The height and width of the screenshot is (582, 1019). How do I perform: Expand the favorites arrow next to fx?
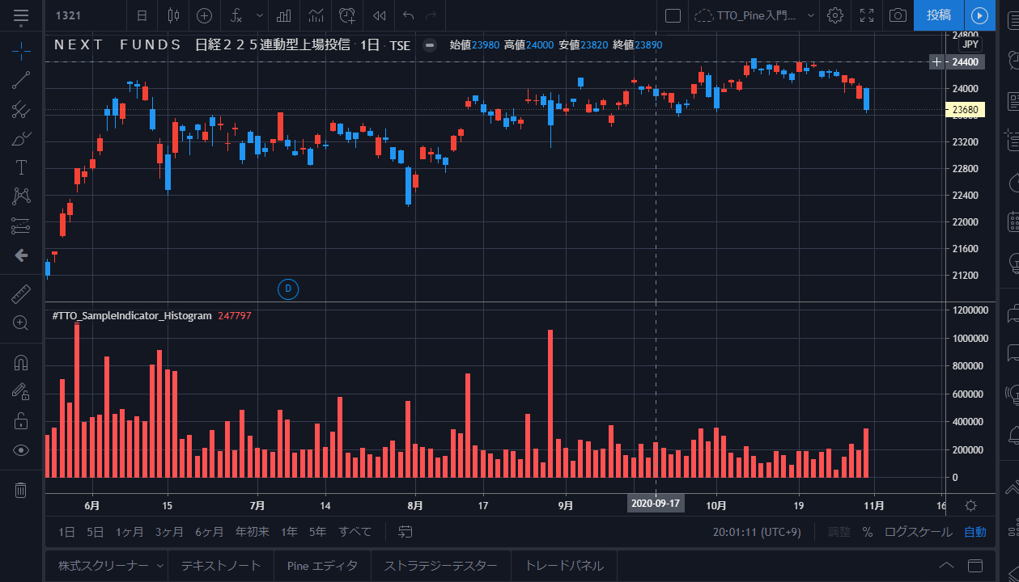point(259,15)
